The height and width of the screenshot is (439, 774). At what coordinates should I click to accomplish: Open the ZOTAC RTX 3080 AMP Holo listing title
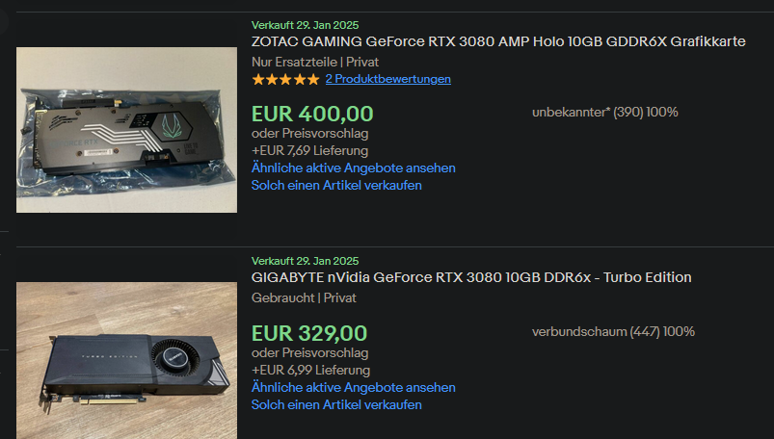coord(498,41)
